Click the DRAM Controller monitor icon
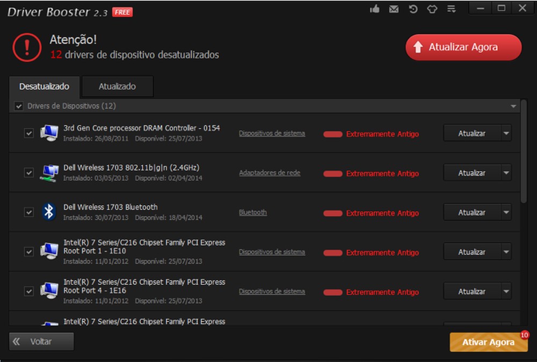The width and height of the screenshot is (537, 362). coord(49,133)
